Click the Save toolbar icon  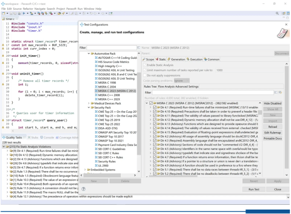point(11,13)
